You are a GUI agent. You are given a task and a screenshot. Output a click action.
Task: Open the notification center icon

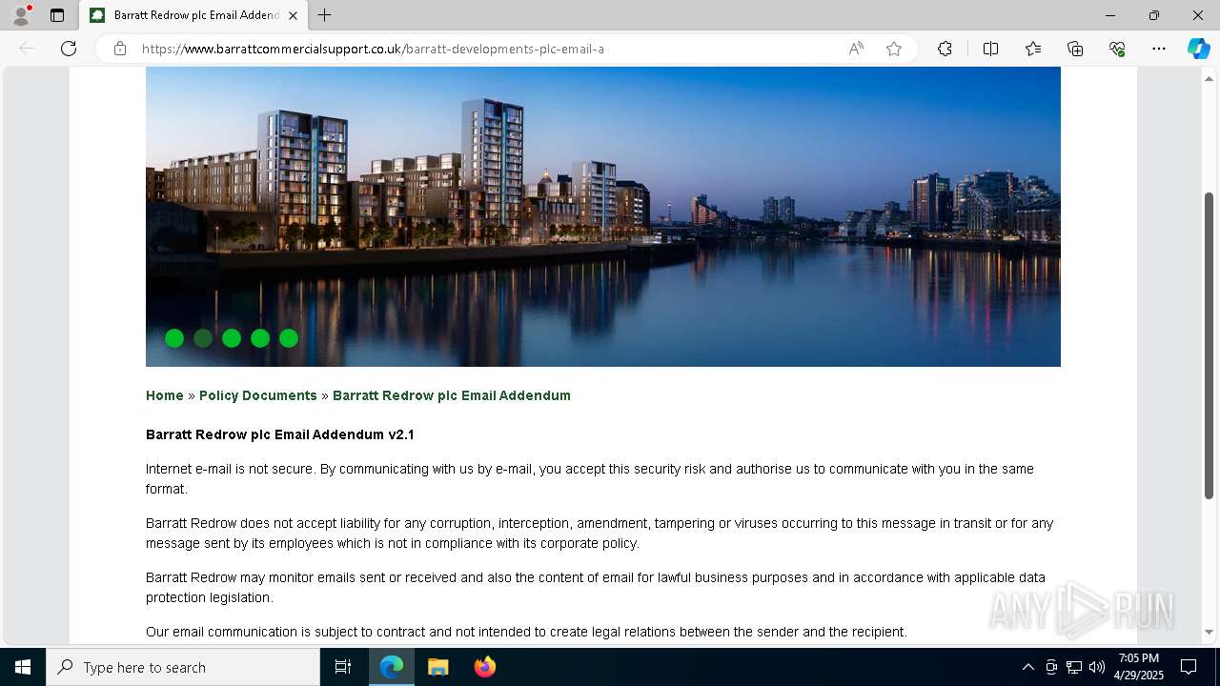pos(1189,667)
